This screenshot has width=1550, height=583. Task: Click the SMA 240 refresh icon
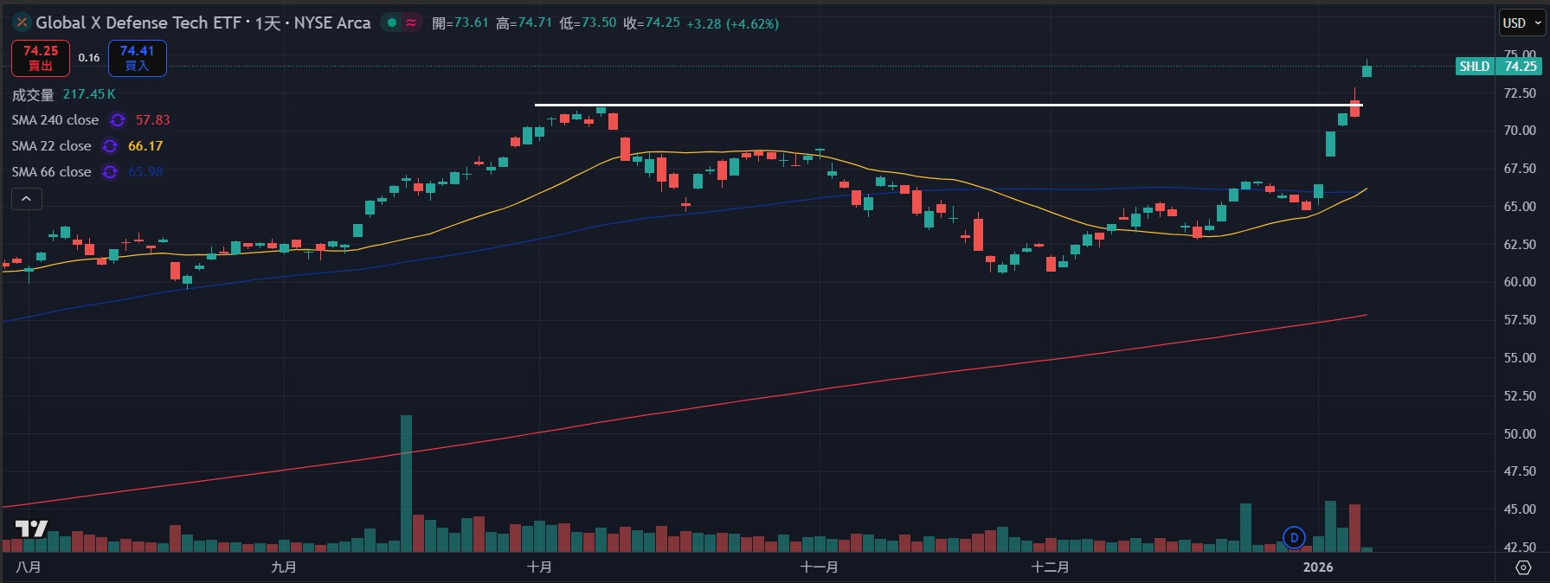[x=118, y=120]
